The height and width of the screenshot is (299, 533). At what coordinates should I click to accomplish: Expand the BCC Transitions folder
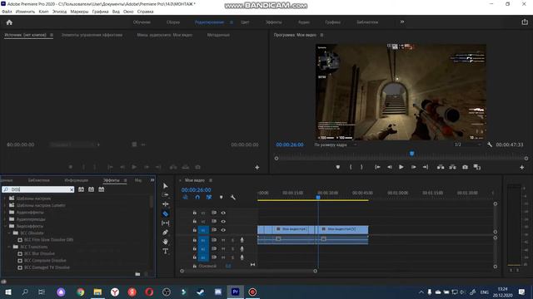(9, 247)
